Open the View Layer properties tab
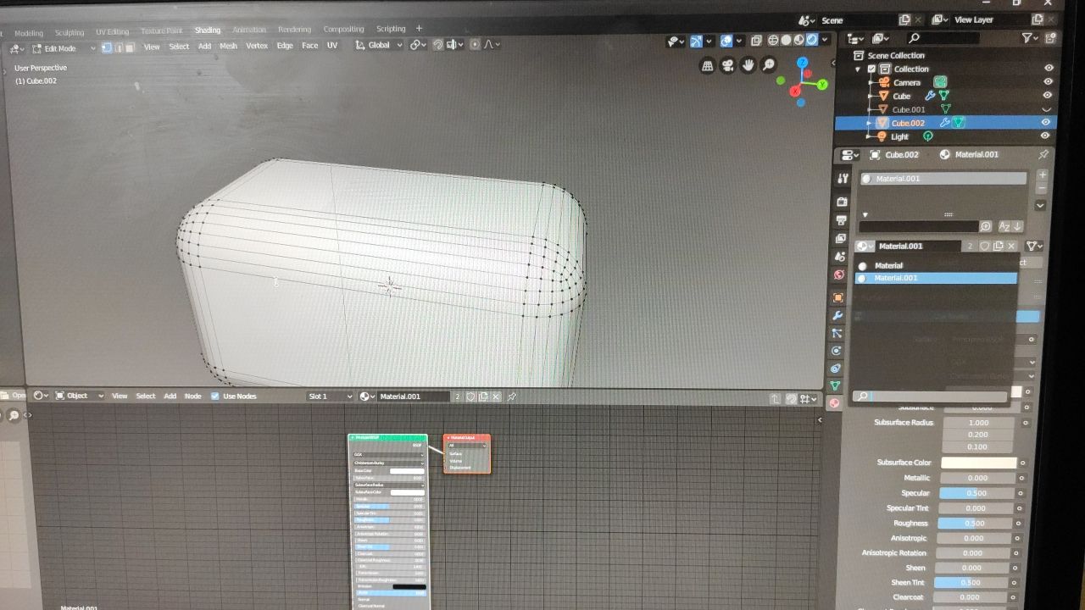 (842, 238)
